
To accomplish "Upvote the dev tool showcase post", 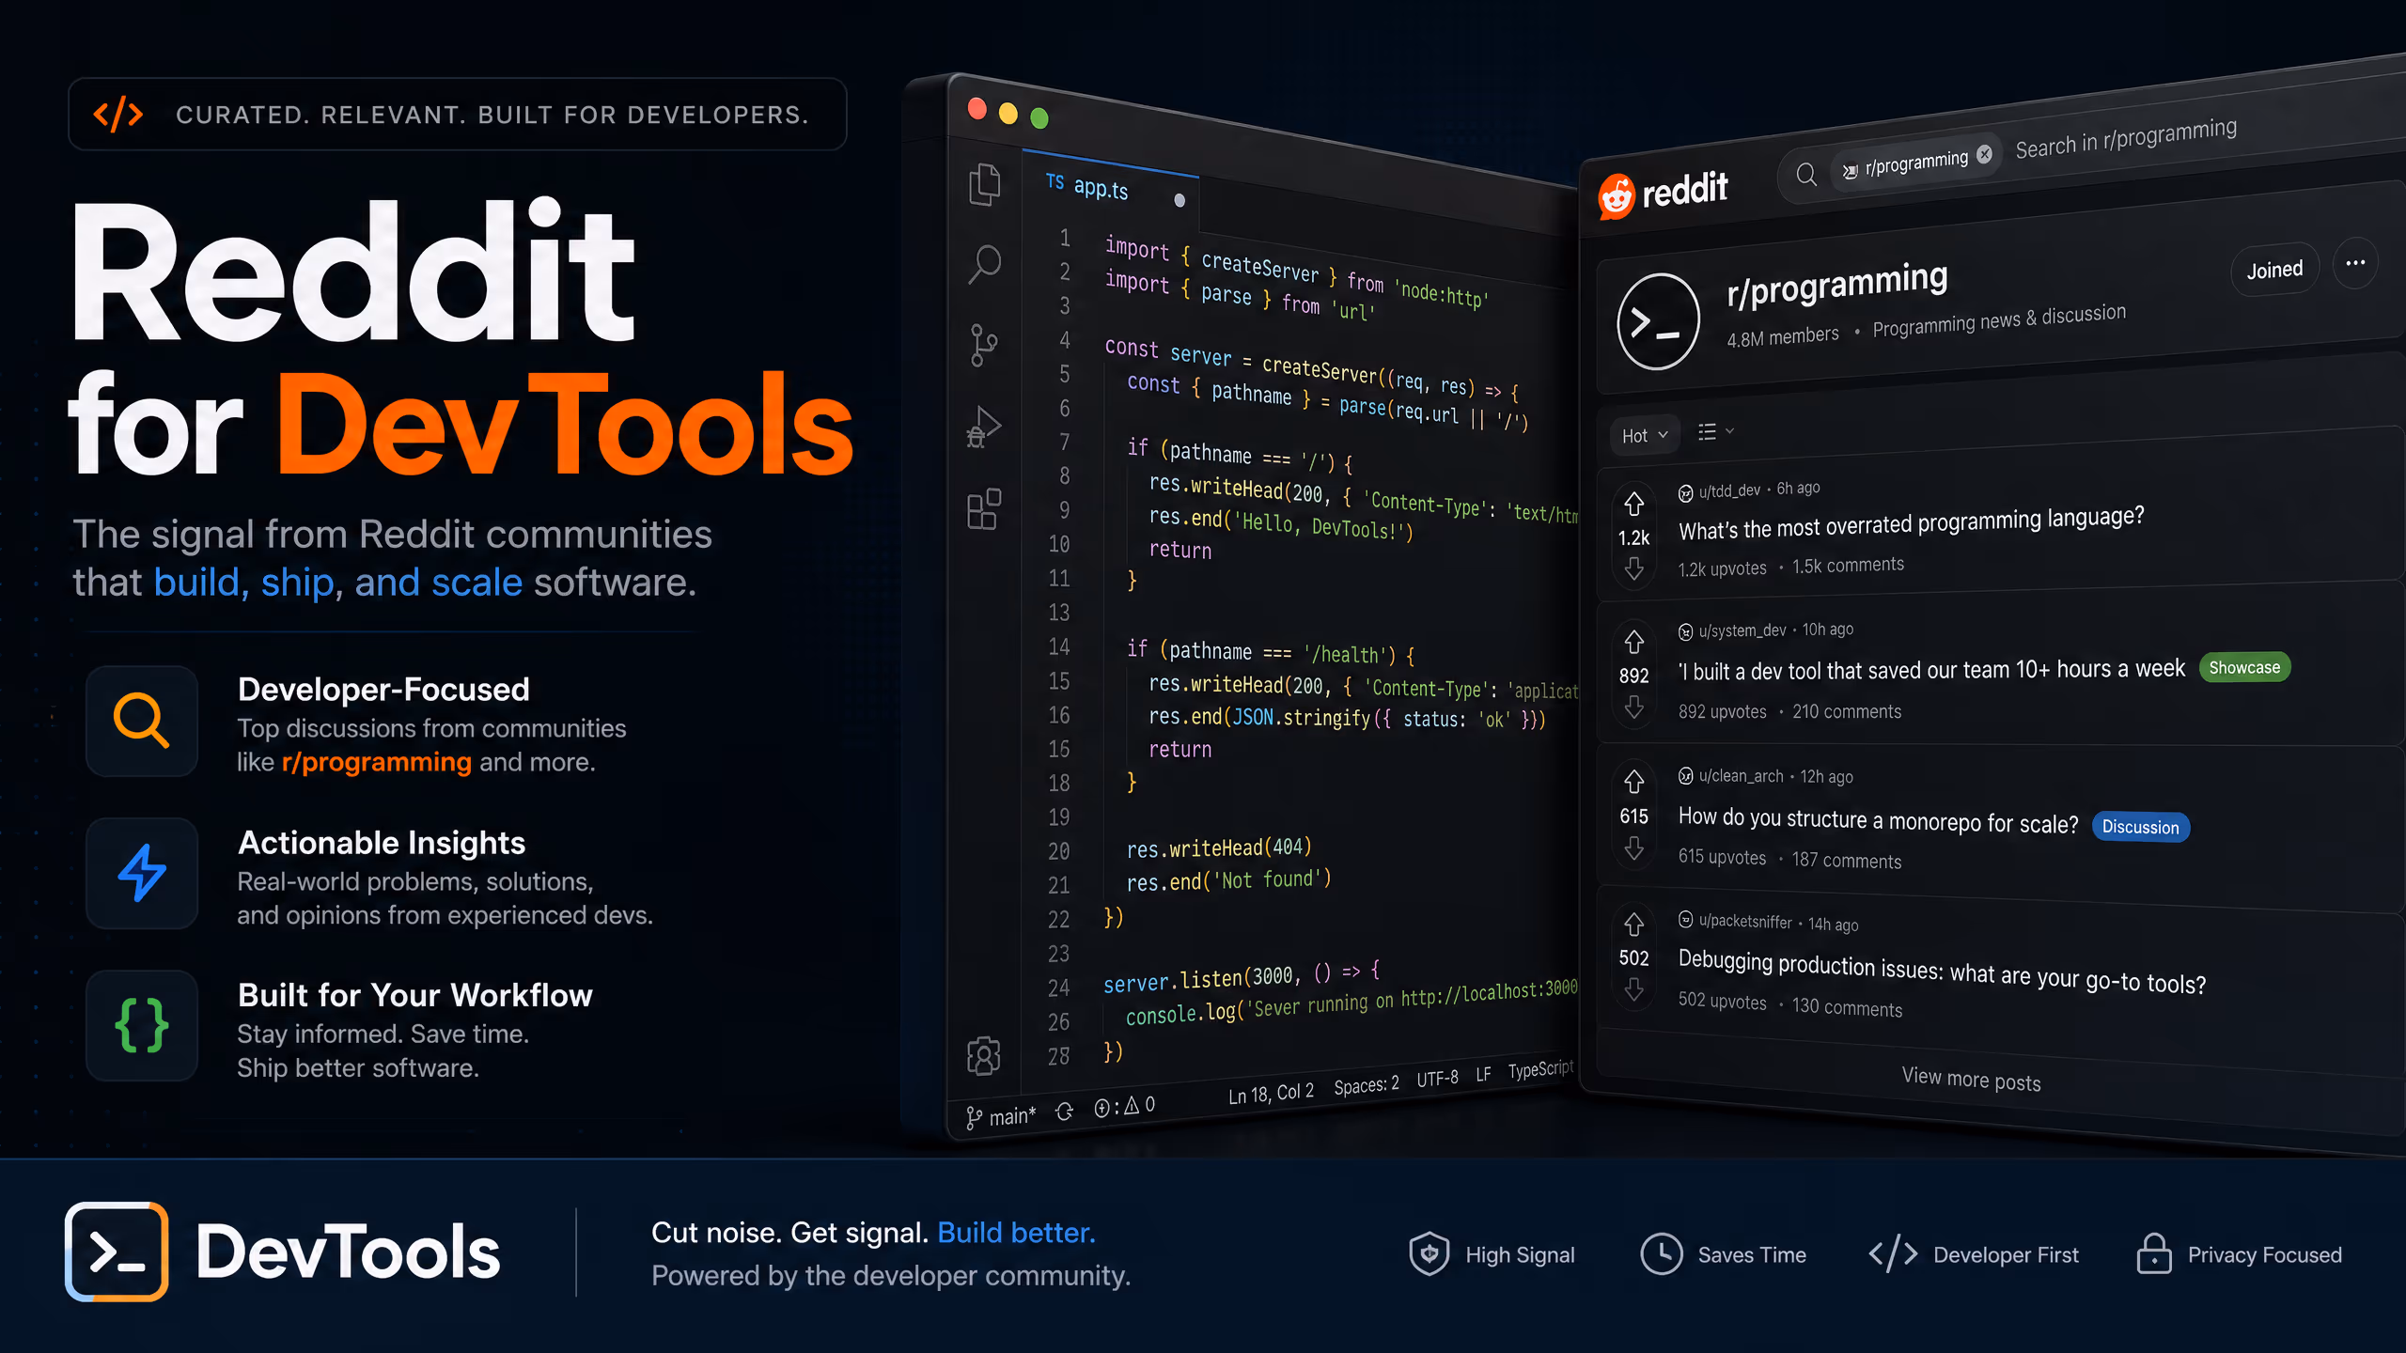I will coord(1633,641).
